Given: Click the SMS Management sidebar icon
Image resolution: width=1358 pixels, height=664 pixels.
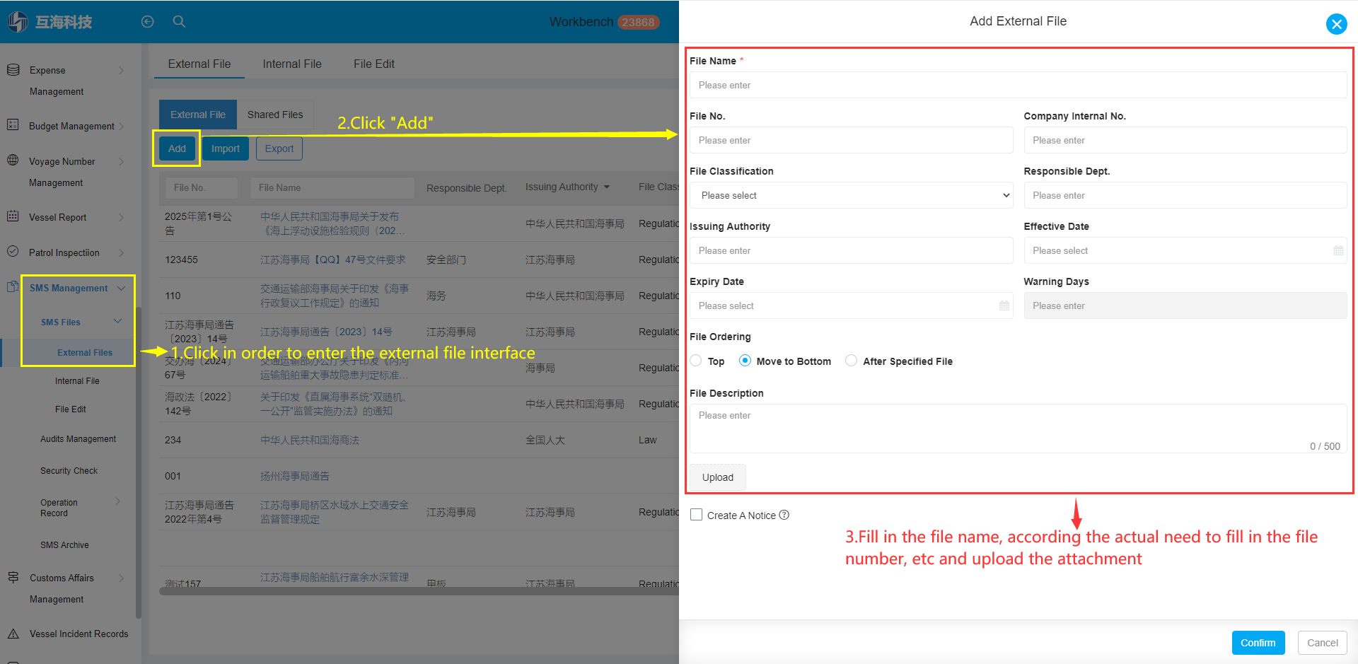Looking at the screenshot, I should click(13, 287).
